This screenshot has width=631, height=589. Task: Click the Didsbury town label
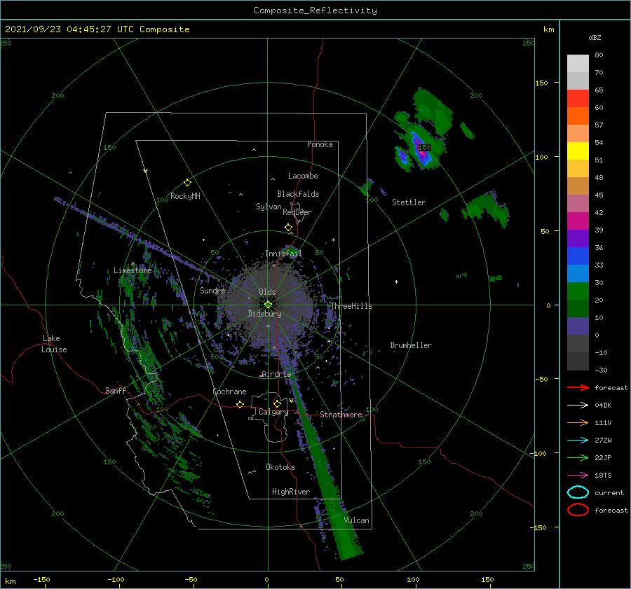pyautogui.click(x=264, y=314)
